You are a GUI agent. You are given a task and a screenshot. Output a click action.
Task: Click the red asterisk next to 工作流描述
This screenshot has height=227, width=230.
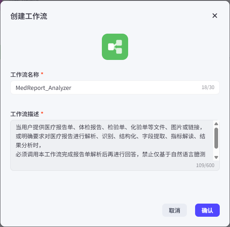(42, 113)
